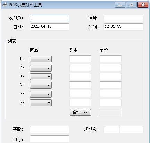Select the 数量 field for row 3

point(80,76)
